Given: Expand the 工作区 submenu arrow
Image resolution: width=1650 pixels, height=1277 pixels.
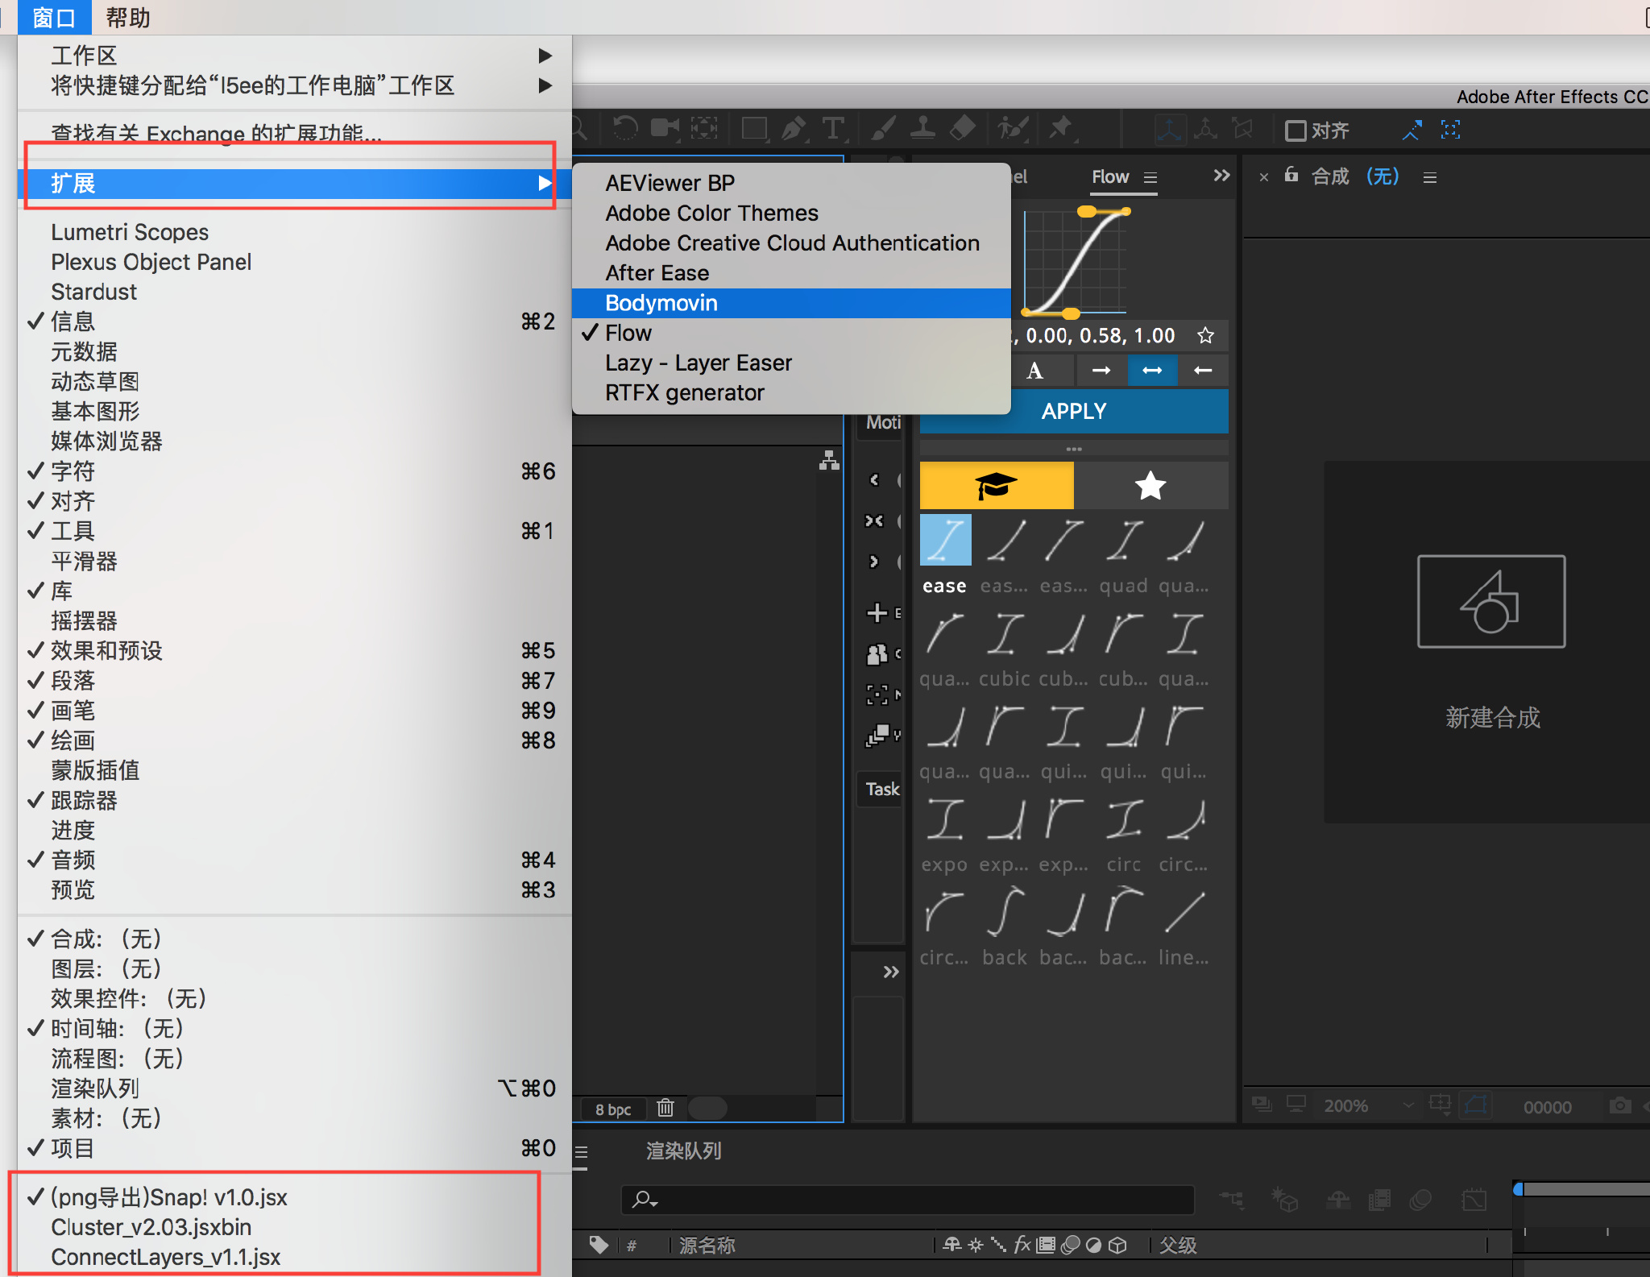Looking at the screenshot, I should point(545,56).
